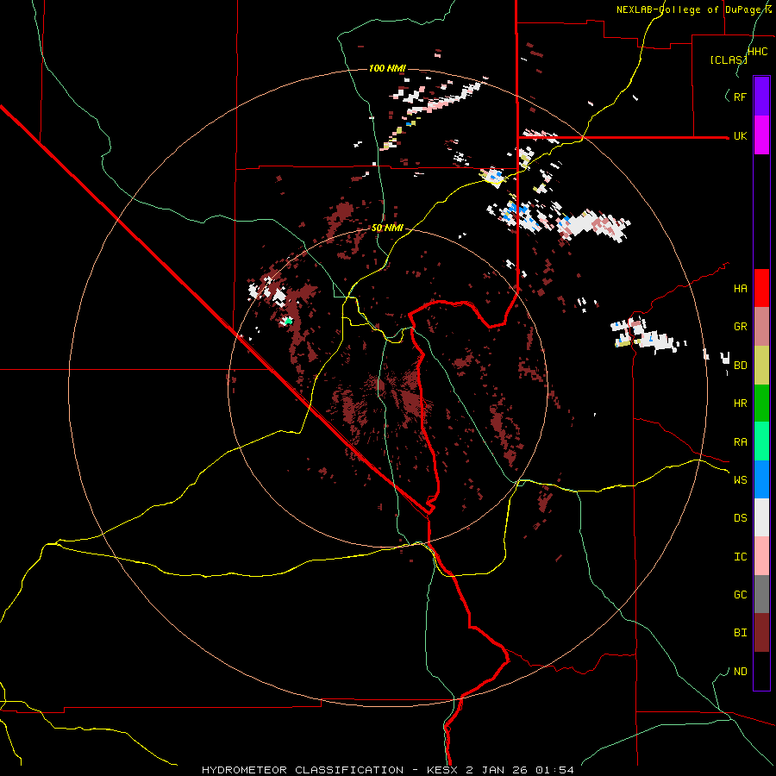The image size is (776, 776).
Task: Click the small green rain echo
Action: coord(289,322)
